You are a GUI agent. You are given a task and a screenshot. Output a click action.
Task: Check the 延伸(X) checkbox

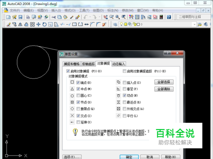point(78,122)
